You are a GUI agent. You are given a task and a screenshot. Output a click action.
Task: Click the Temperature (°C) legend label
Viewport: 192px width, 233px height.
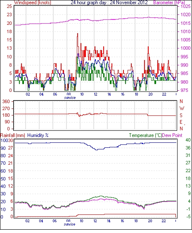(x=145, y=135)
